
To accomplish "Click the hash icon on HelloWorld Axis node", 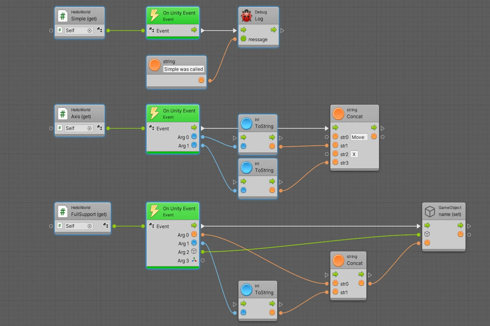I will 62,114.
